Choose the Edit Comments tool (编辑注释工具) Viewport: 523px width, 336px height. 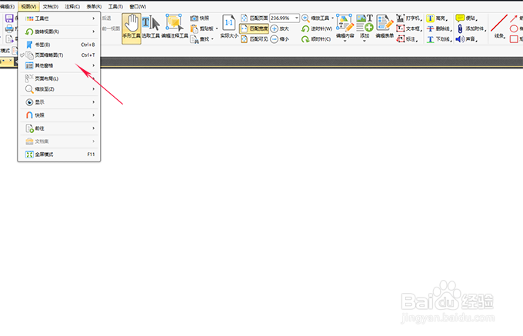[175, 27]
